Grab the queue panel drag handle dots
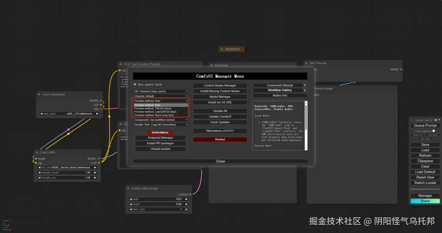442x233 pixels. click(411, 120)
